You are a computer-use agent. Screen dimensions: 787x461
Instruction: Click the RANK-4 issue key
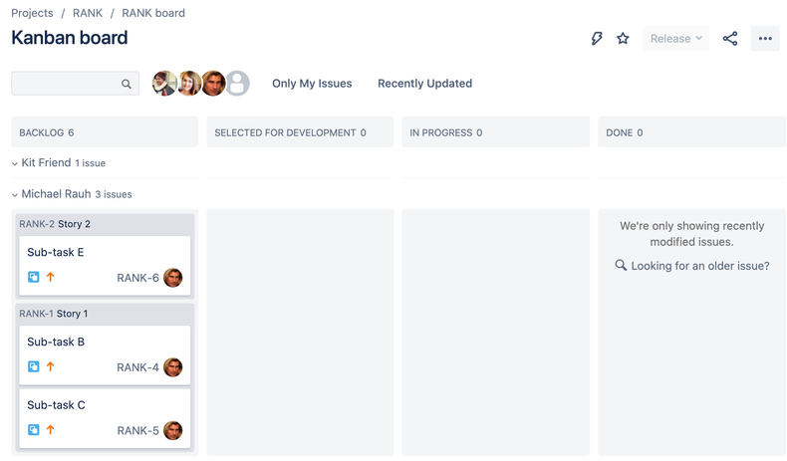coord(137,367)
